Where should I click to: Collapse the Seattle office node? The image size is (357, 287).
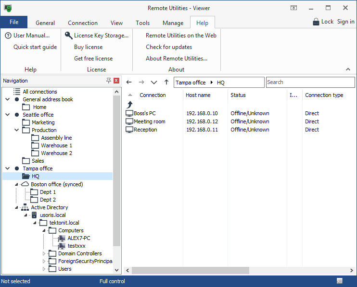(x=7, y=115)
